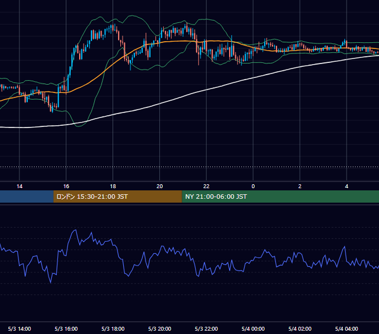The image size is (379, 334).
Task: Click the 5/4 02:00 date label
Action: tap(300, 328)
